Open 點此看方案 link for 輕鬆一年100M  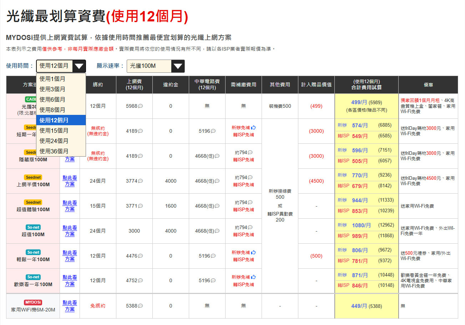(x=70, y=256)
